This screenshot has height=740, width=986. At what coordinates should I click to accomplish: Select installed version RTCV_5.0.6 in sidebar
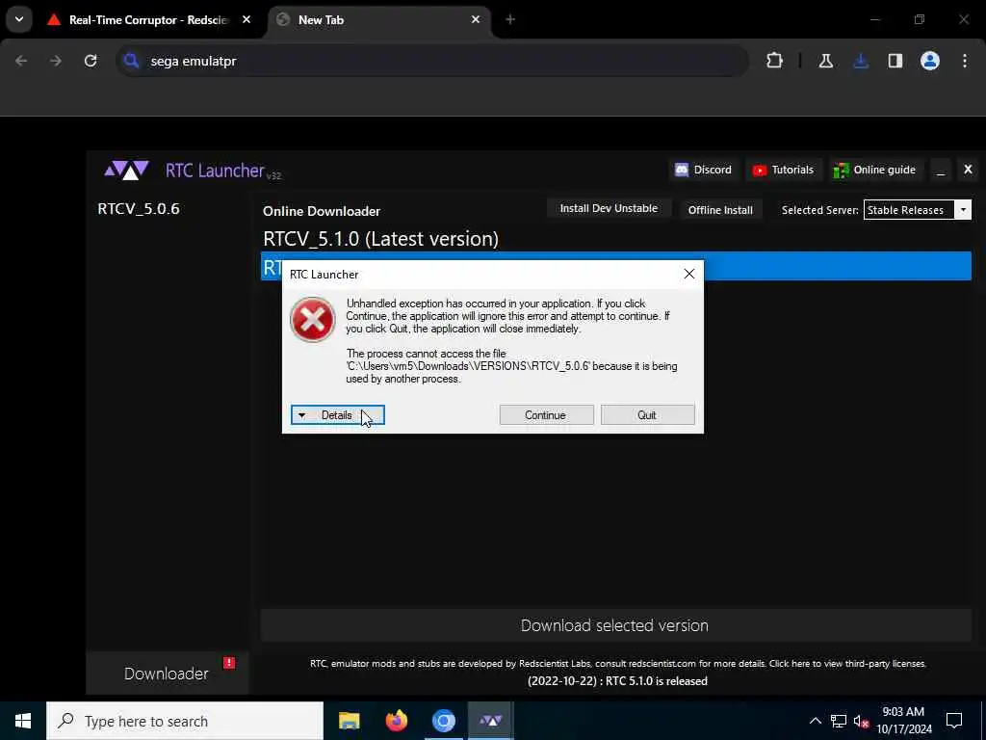click(x=139, y=209)
